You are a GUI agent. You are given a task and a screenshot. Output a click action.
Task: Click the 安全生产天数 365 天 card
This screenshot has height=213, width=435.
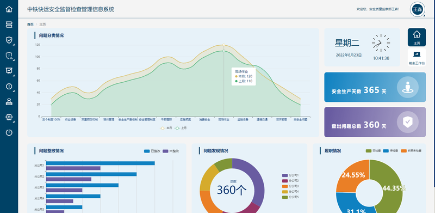[375, 87]
